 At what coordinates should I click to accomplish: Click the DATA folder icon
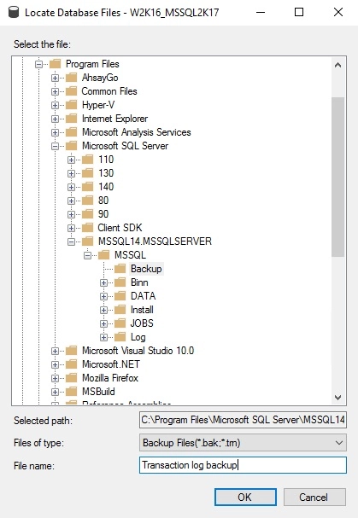120,296
